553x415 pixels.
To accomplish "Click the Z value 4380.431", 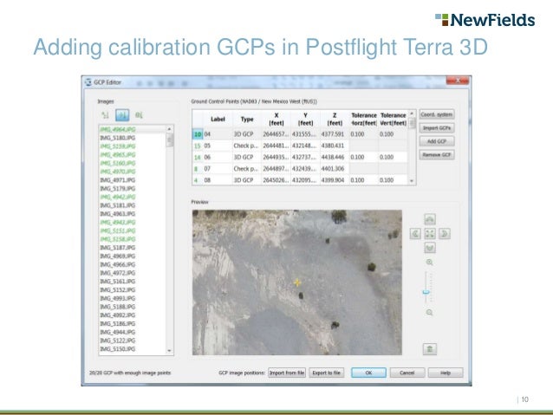I will [x=335, y=146].
